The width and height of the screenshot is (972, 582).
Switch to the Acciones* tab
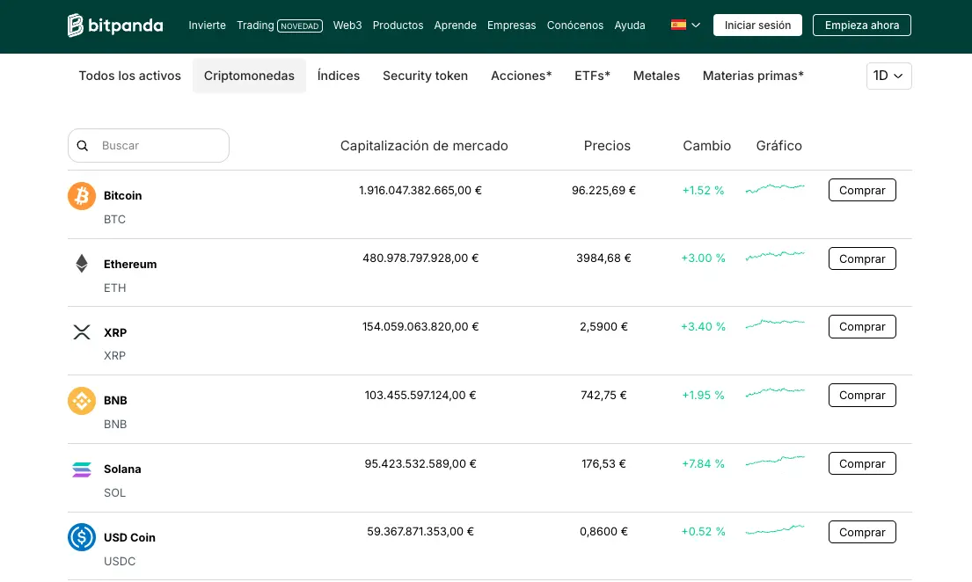tap(522, 76)
